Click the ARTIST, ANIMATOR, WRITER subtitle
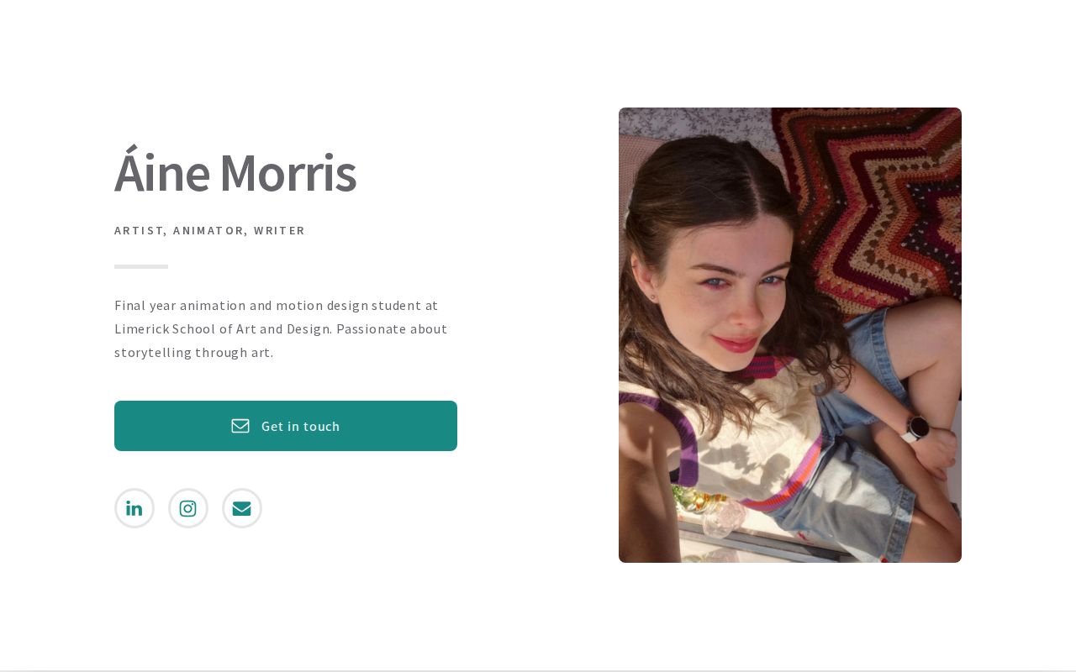1076x672 pixels. 209,230
